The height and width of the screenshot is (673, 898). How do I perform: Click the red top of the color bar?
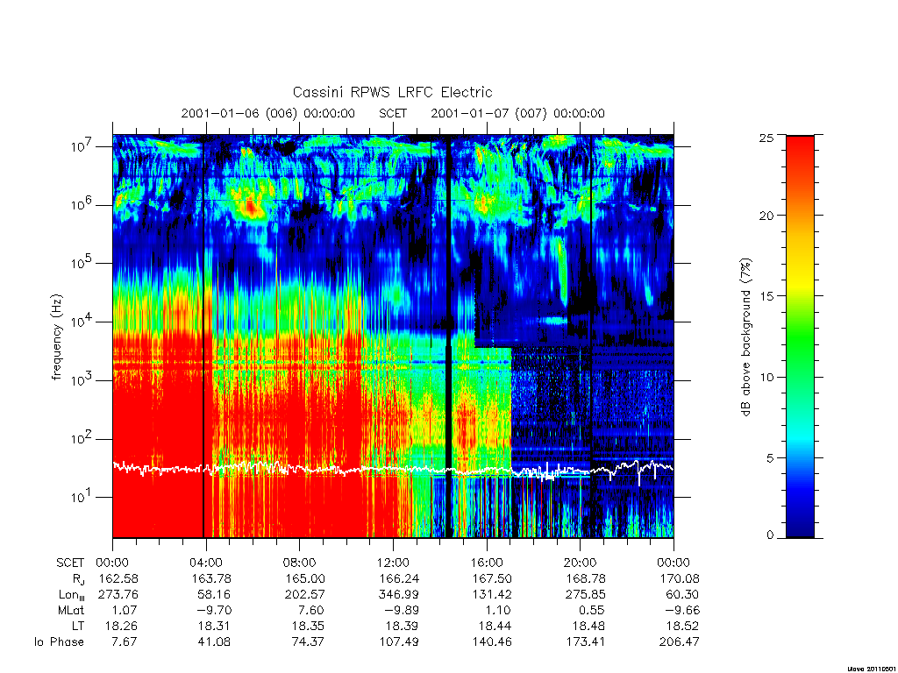coord(800,150)
